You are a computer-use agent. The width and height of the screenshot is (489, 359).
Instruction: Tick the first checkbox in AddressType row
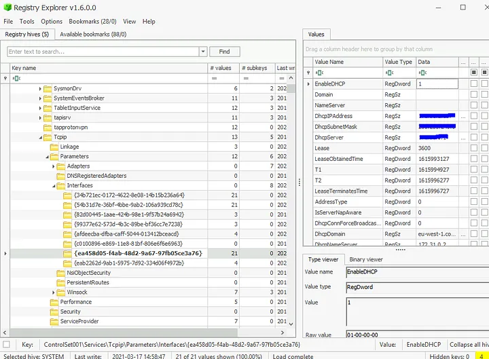pyautogui.click(x=474, y=202)
